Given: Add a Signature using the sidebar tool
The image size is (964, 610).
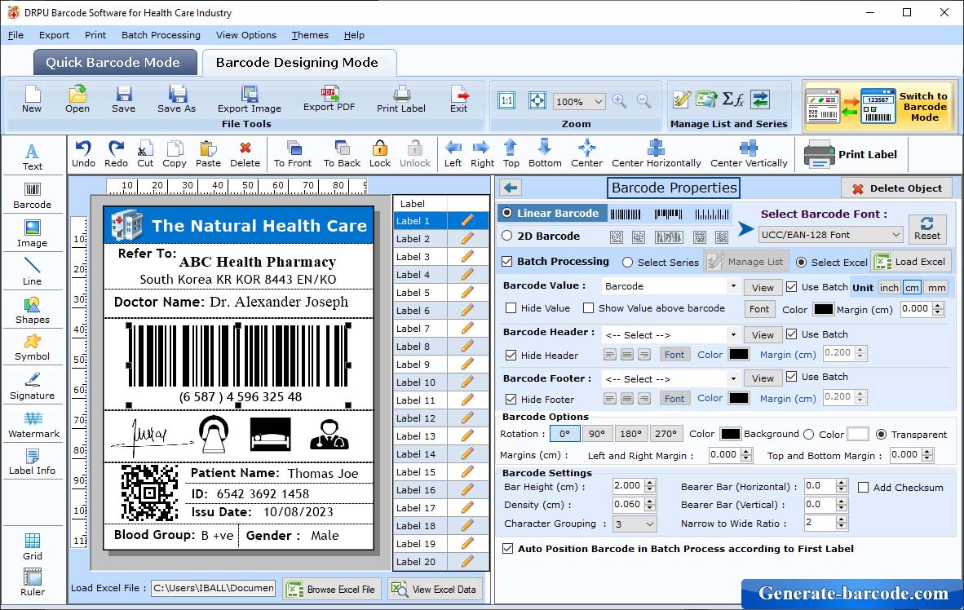Looking at the screenshot, I should (x=33, y=387).
